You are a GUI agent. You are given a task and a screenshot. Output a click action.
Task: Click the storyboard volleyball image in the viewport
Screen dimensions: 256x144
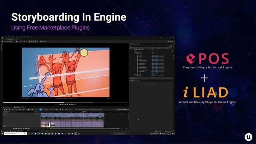(66, 72)
